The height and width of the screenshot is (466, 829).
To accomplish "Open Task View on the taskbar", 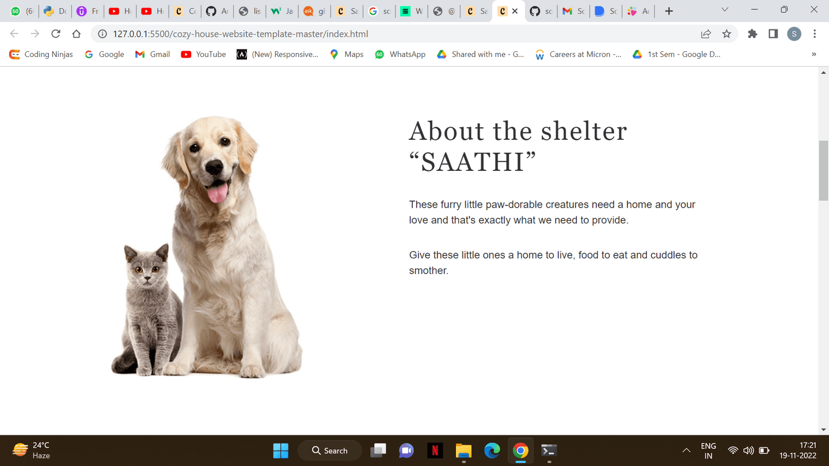I will (x=378, y=450).
